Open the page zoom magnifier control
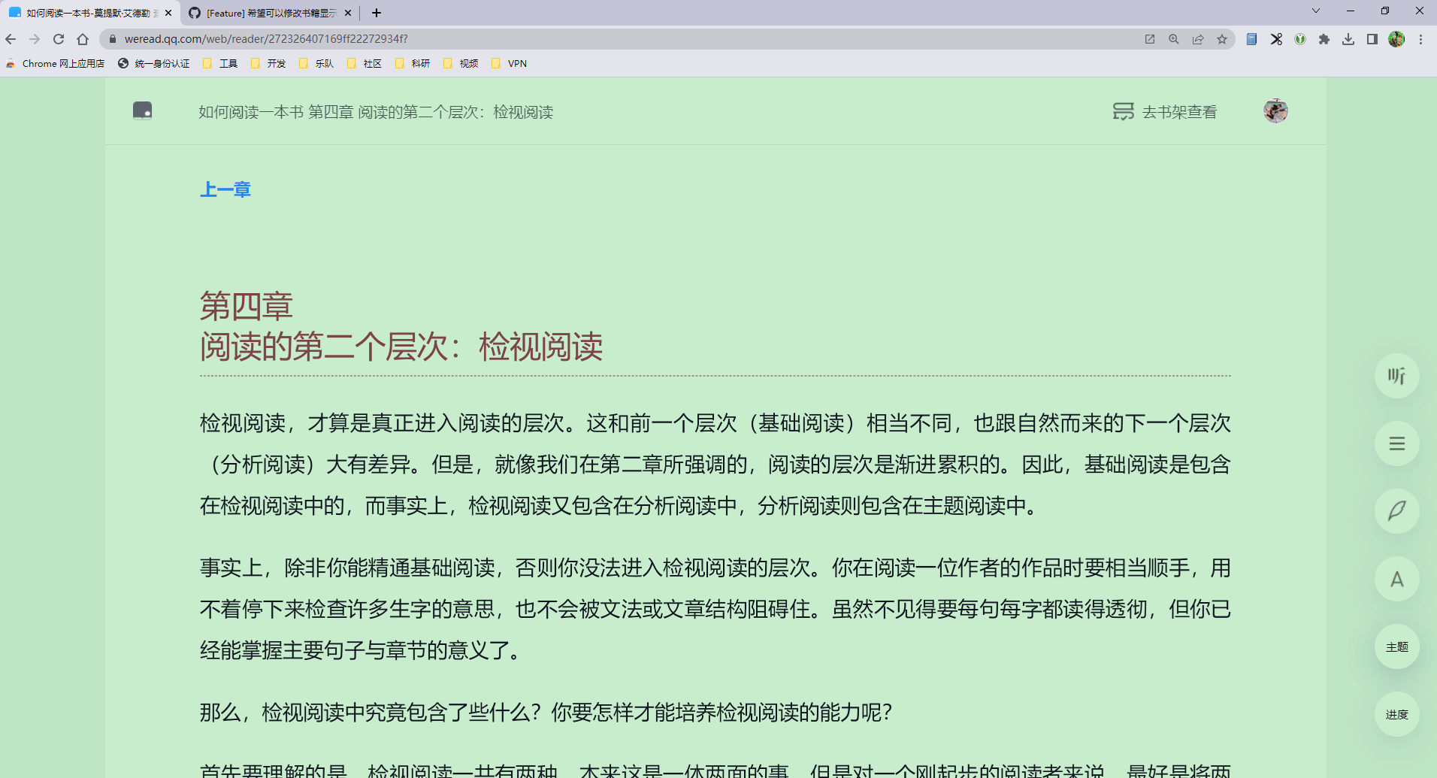Image resolution: width=1437 pixels, height=778 pixels. click(1173, 39)
